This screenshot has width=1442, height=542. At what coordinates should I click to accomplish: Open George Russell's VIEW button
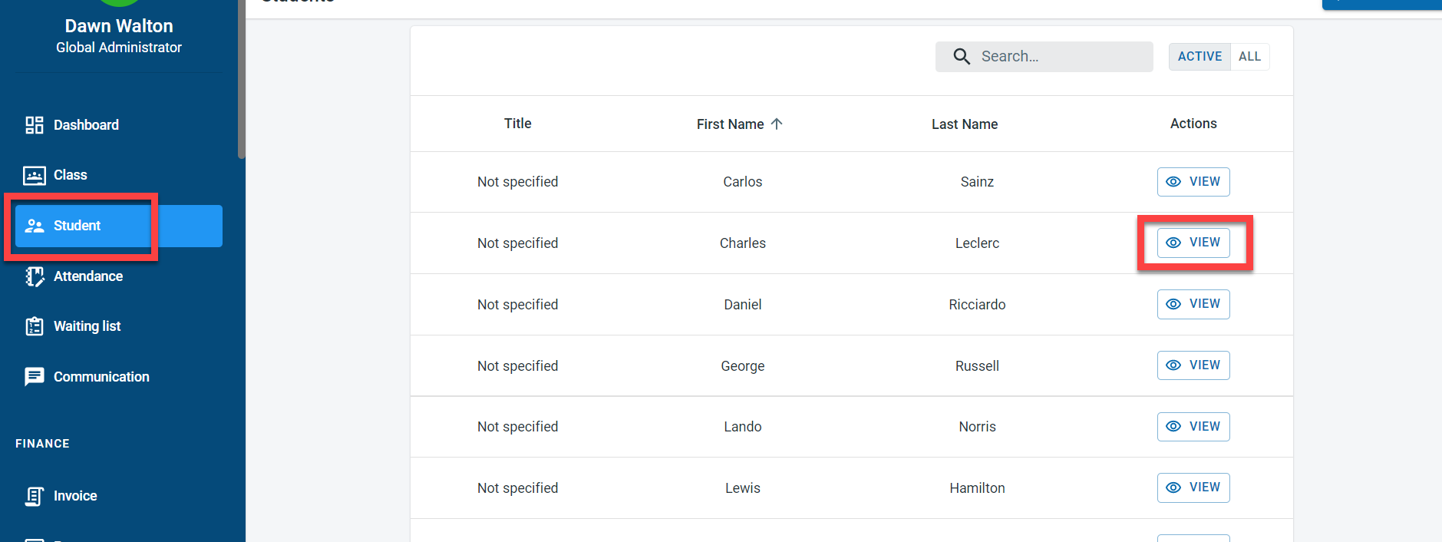(1193, 365)
